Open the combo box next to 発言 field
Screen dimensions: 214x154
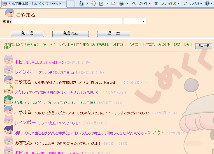click(134, 21)
